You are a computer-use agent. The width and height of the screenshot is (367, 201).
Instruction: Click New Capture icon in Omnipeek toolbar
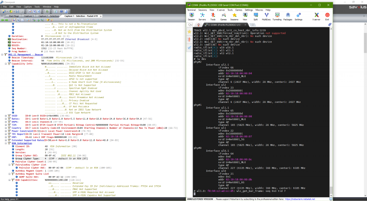pos(4,11)
